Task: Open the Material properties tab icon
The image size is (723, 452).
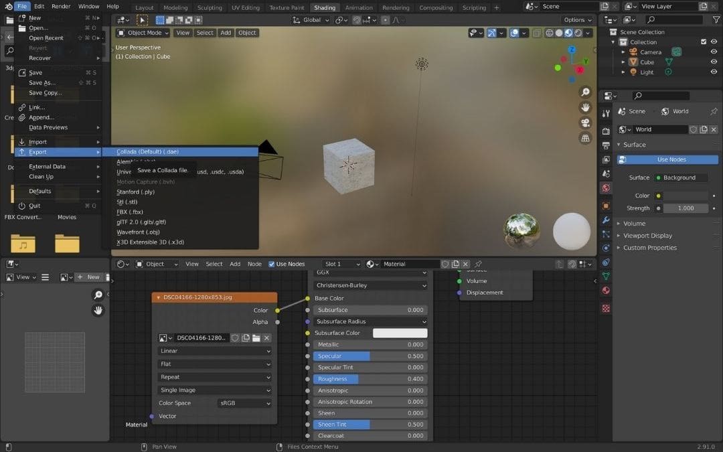Action: (606, 291)
